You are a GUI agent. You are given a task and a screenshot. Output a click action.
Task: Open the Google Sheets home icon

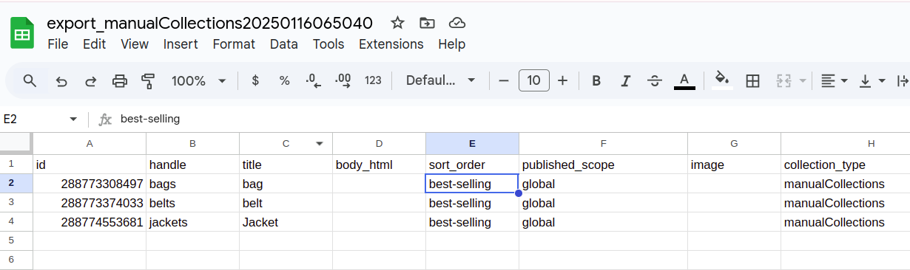pyautogui.click(x=22, y=33)
